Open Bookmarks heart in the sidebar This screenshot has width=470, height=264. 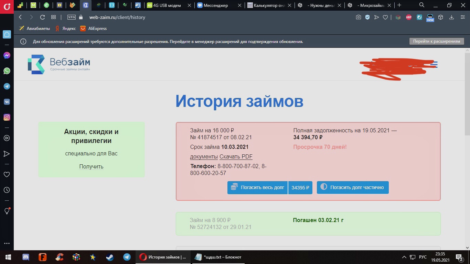coord(7,174)
